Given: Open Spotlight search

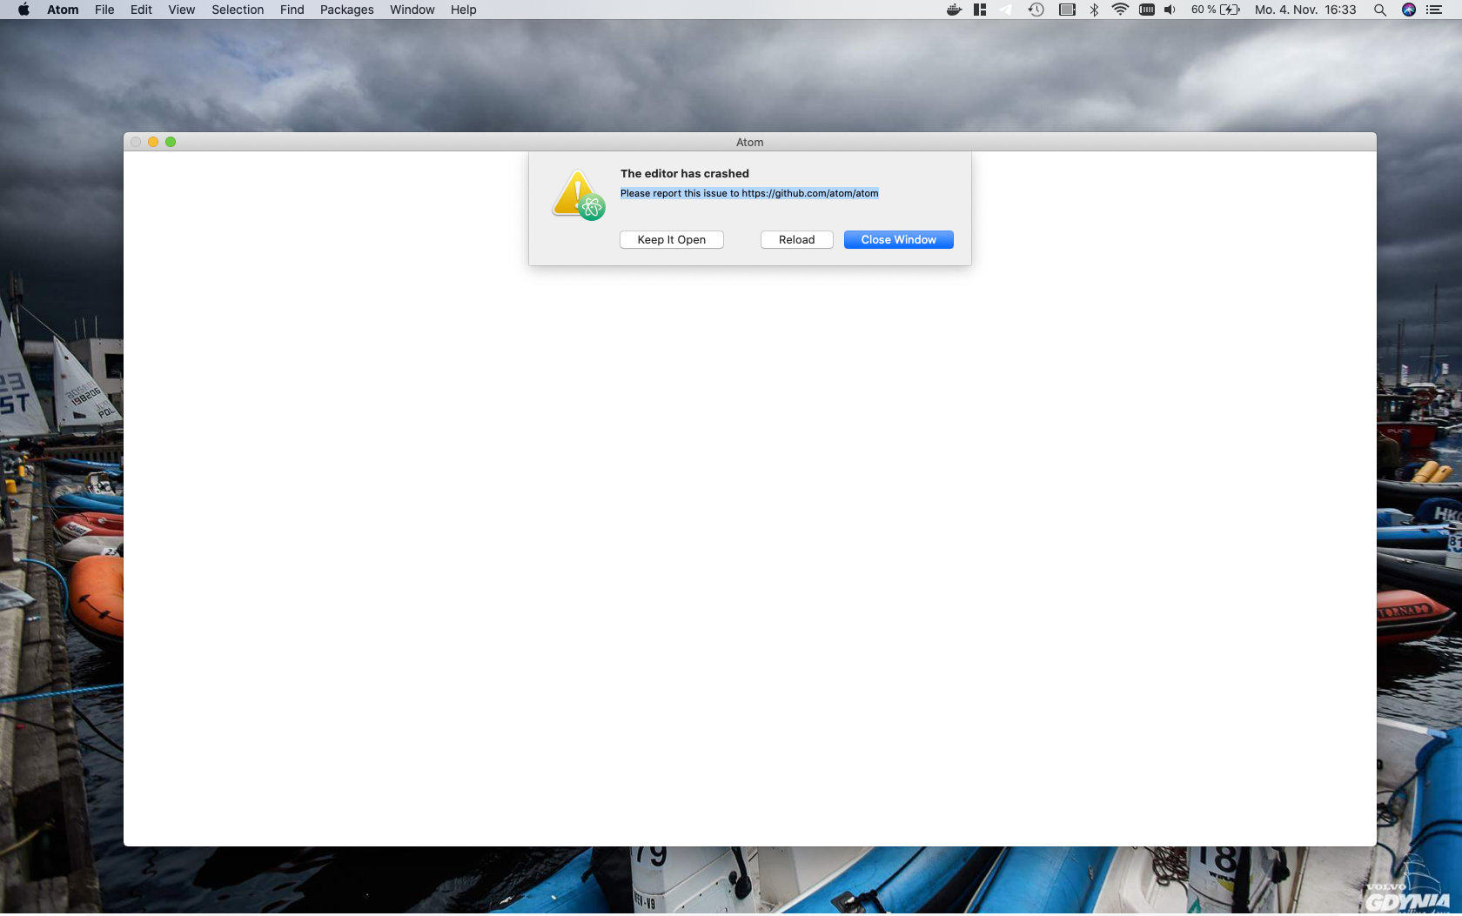Looking at the screenshot, I should click(1379, 10).
